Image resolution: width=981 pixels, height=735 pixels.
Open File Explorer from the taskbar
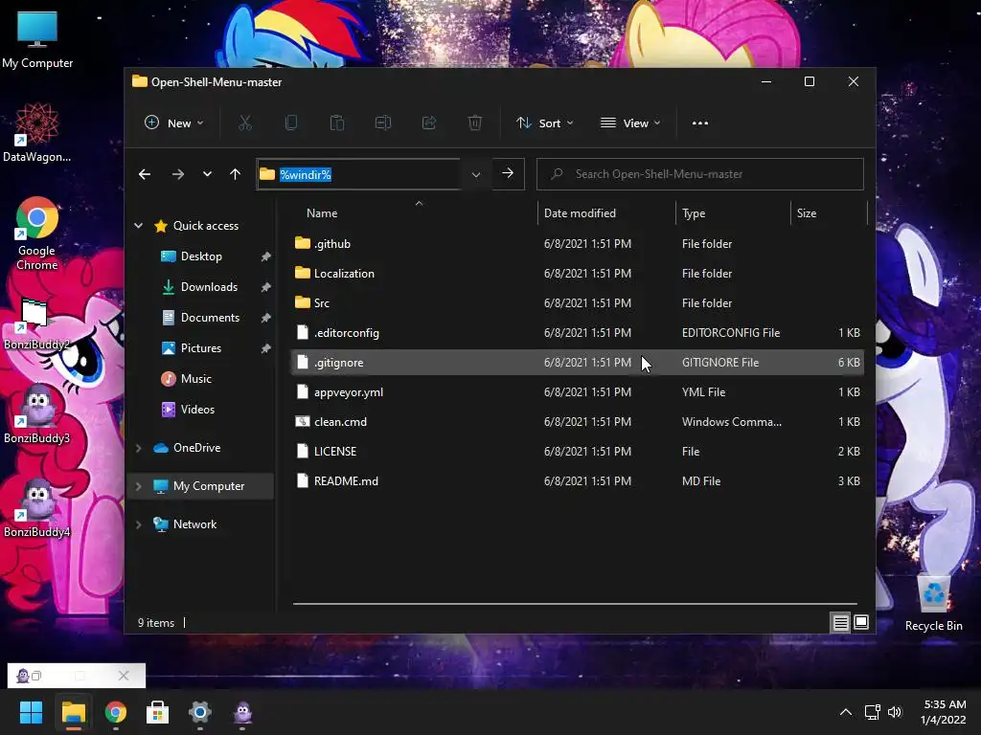point(73,712)
